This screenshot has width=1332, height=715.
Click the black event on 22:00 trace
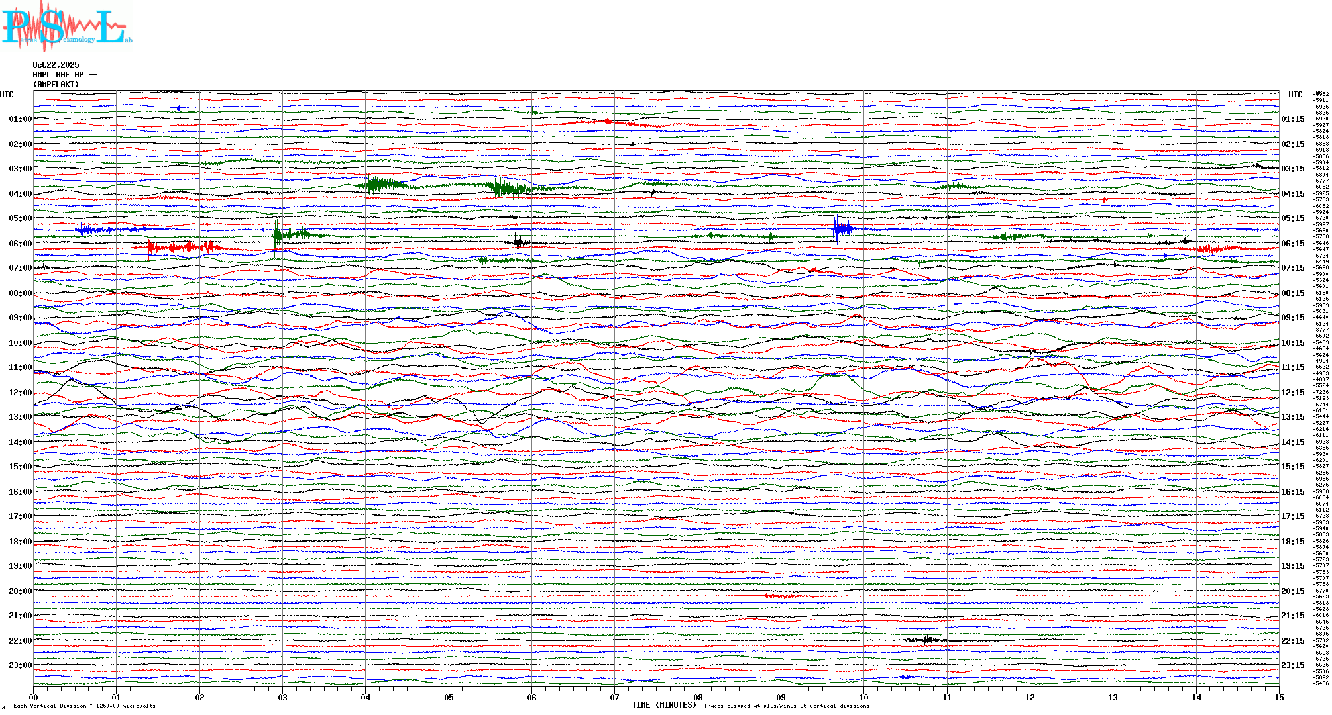[926, 640]
